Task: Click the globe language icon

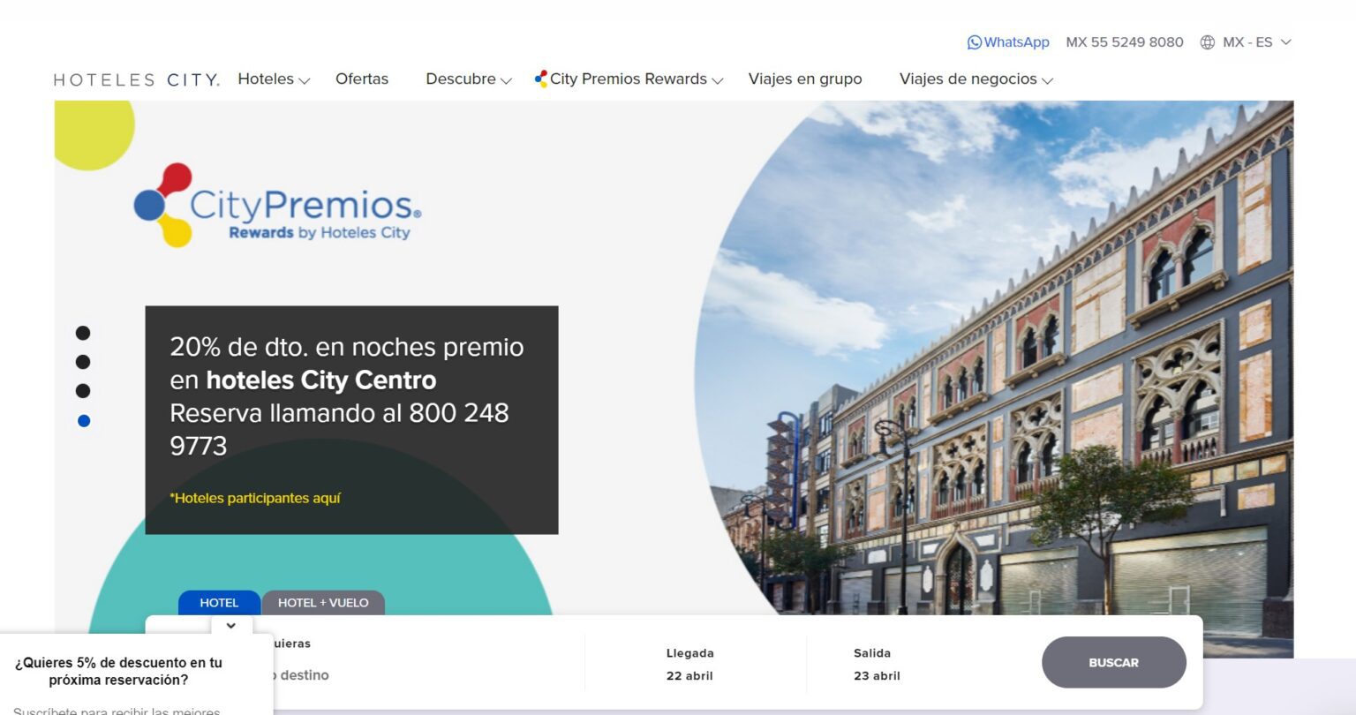Action: 1208,42
